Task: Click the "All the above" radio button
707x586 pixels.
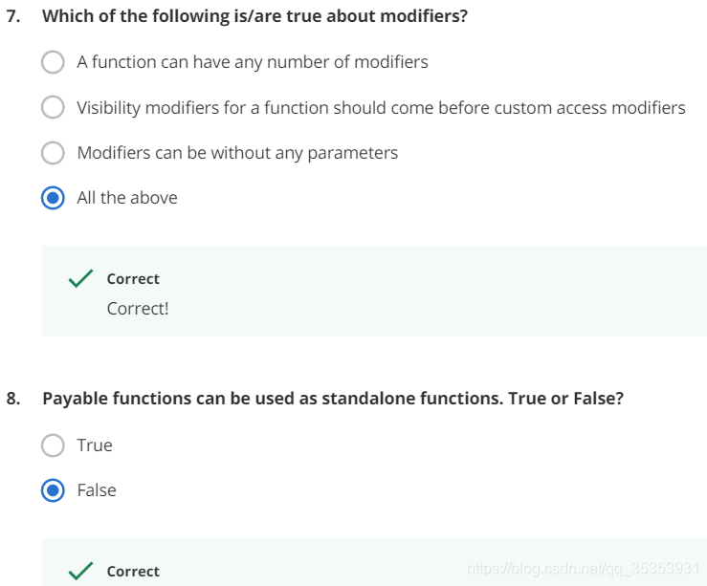Action: [x=53, y=198]
